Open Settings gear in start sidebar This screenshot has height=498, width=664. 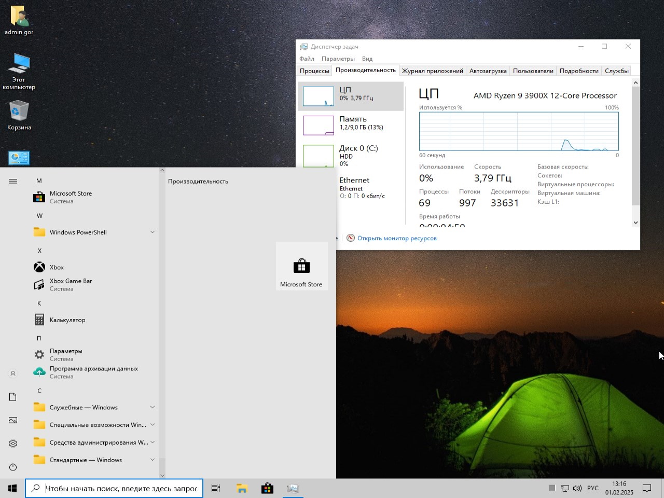[x=13, y=444]
